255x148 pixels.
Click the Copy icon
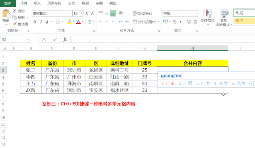click(x=14, y=18)
